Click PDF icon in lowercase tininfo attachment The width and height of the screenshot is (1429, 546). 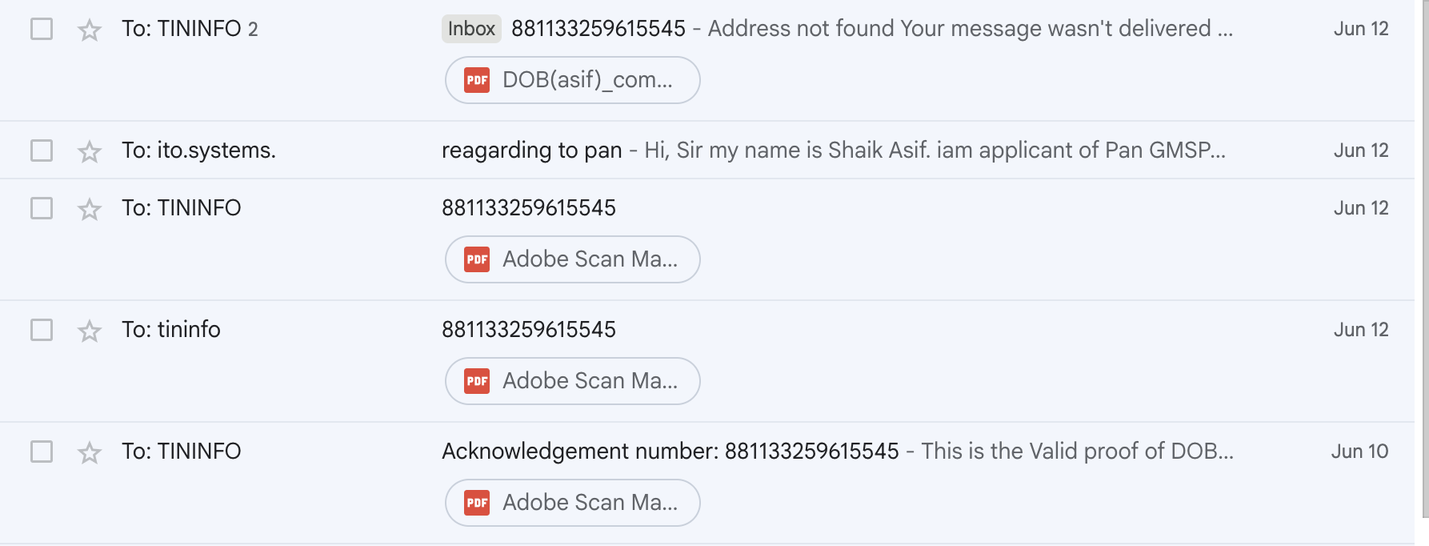pyautogui.click(x=477, y=381)
